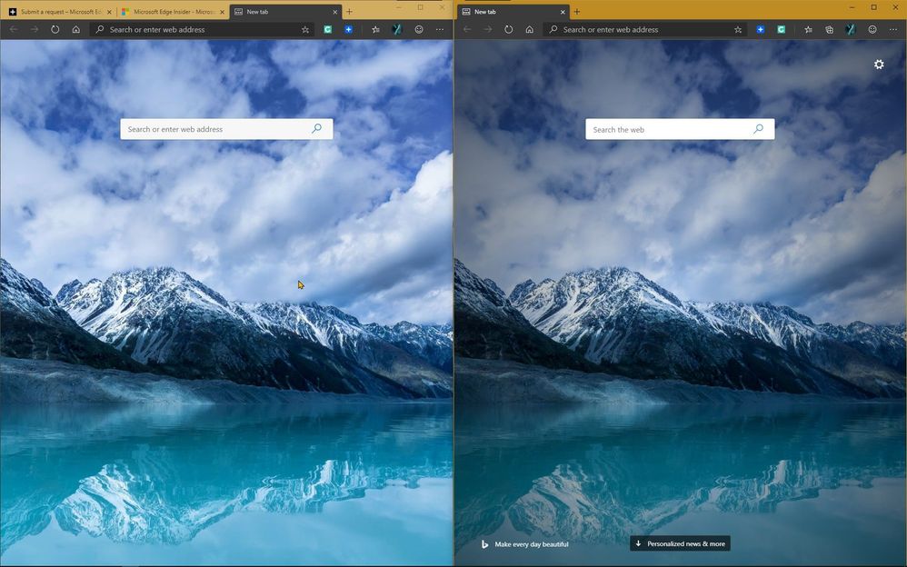Open the Favorites list in left Edge window
This screenshot has width=907, height=567.
375,29
